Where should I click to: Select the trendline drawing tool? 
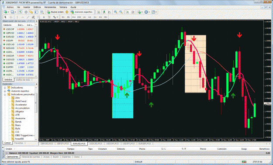pos(28,17)
